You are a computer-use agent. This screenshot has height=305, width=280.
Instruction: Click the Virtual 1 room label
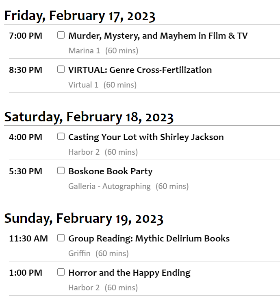click(x=83, y=85)
